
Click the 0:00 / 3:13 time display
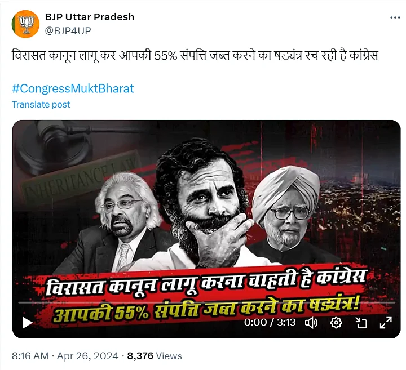click(x=270, y=323)
